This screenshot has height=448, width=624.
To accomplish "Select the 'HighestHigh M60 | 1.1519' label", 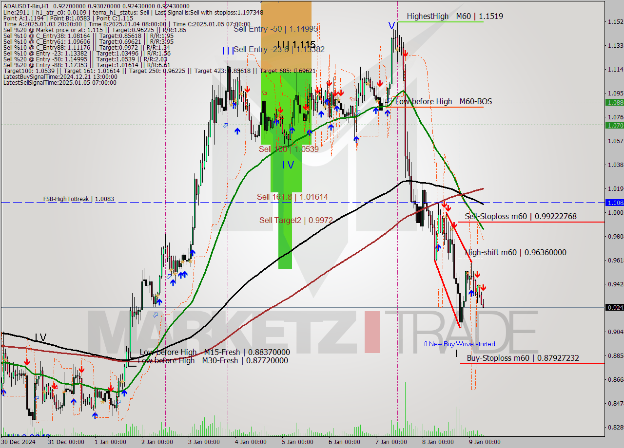I will pyautogui.click(x=455, y=16).
